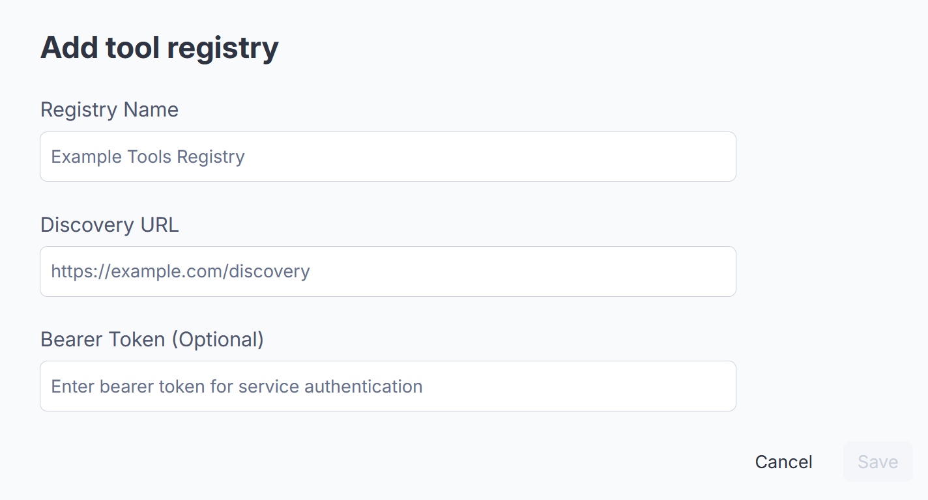The width and height of the screenshot is (928, 500).
Task: Activate the field under Discovery URL label
Action: 388,271
